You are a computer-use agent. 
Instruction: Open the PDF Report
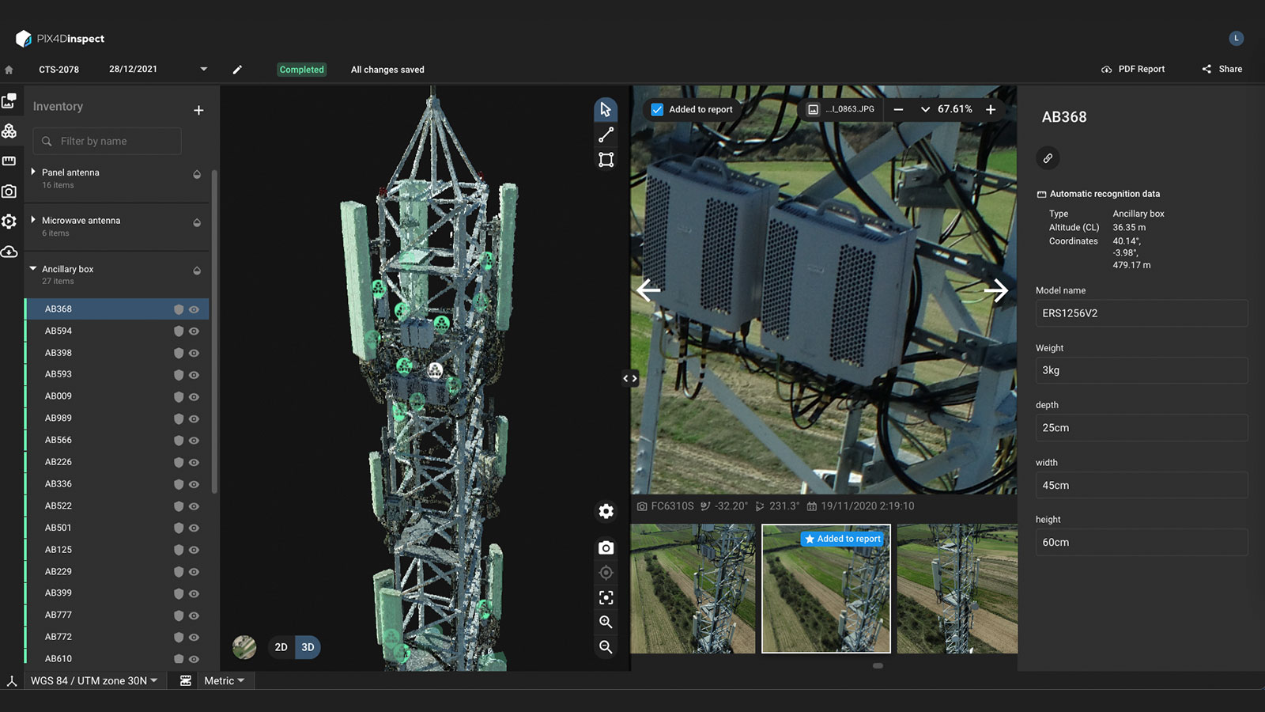click(1132, 70)
